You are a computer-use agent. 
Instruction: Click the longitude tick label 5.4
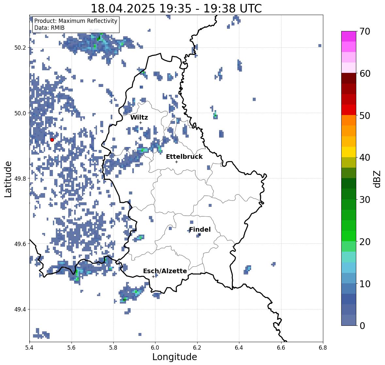point(29,347)
